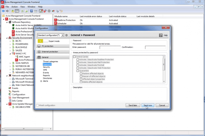Expand the Alerts node in the dialog
Screen dimensions: 205x136
41,81
